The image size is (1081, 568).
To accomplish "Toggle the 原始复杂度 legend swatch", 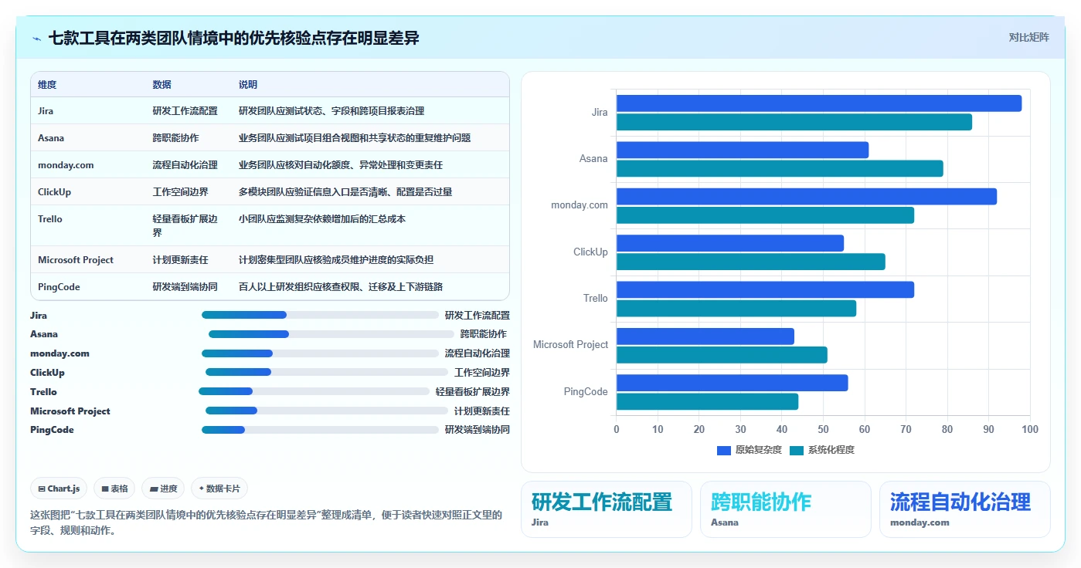I will 723,450.
